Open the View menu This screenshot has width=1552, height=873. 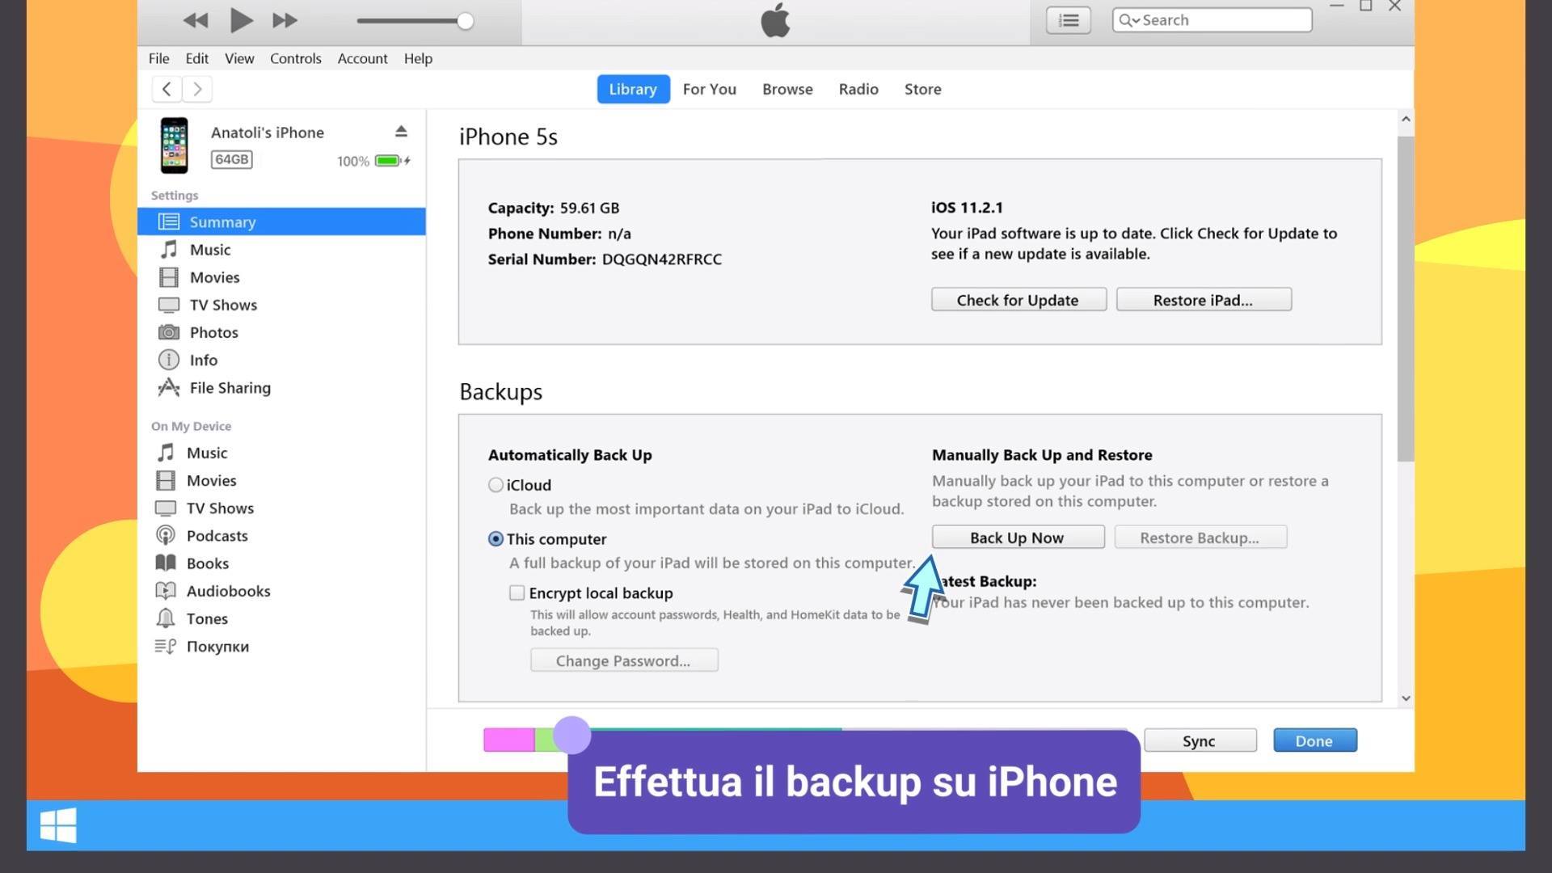[x=239, y=58]
